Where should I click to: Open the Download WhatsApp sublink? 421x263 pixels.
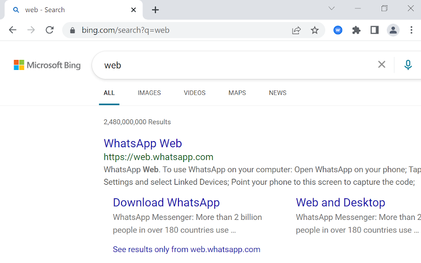pos(166,203)
